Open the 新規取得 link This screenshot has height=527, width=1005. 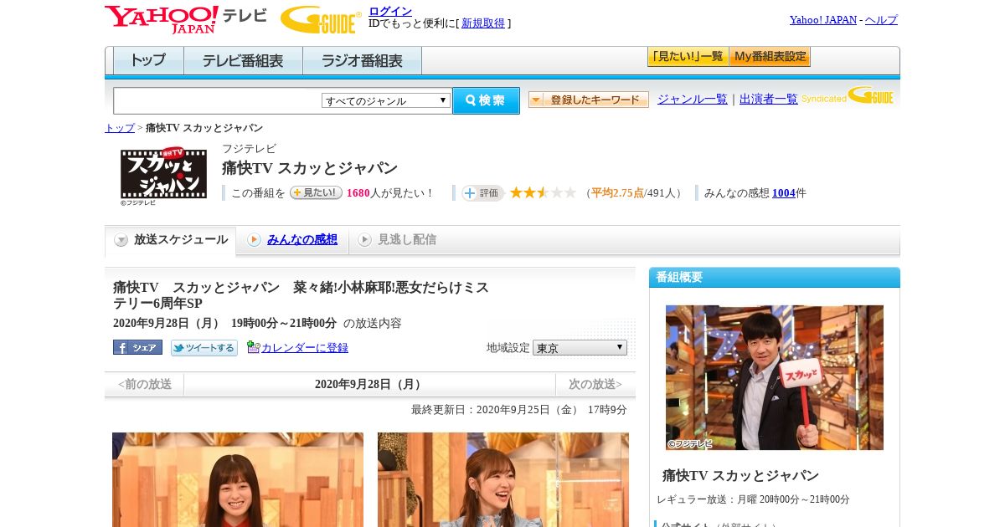483,23
